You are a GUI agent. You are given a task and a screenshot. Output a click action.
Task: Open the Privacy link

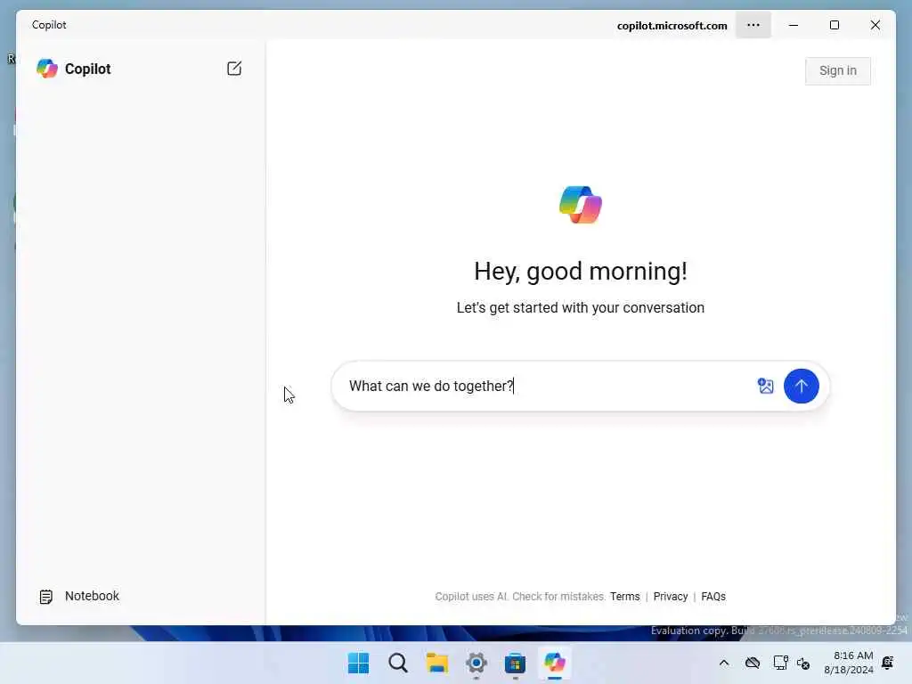[670, 596]
